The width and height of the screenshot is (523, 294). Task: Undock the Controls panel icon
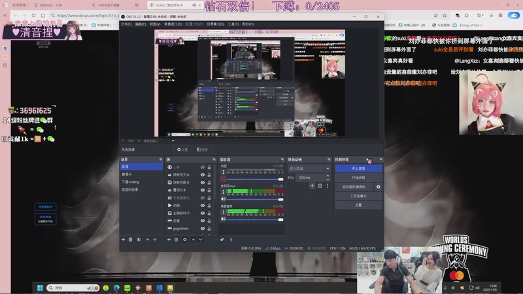pos(381,159)
